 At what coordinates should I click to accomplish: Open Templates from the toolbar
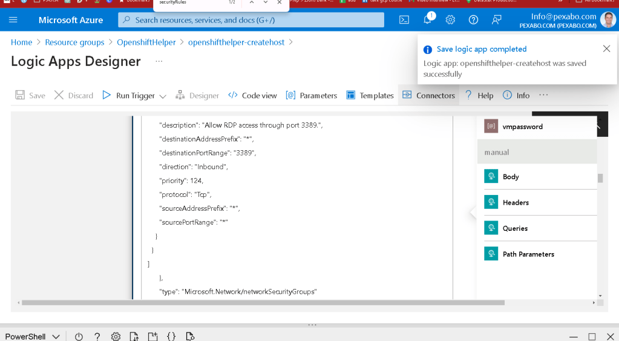(370, 95)
